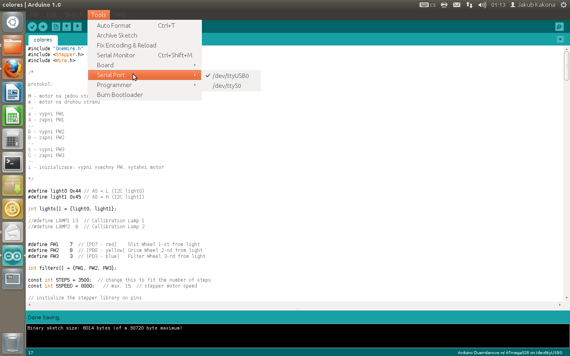Create a new sketch with New icon
570x356 pixels.
pos(56,27)
